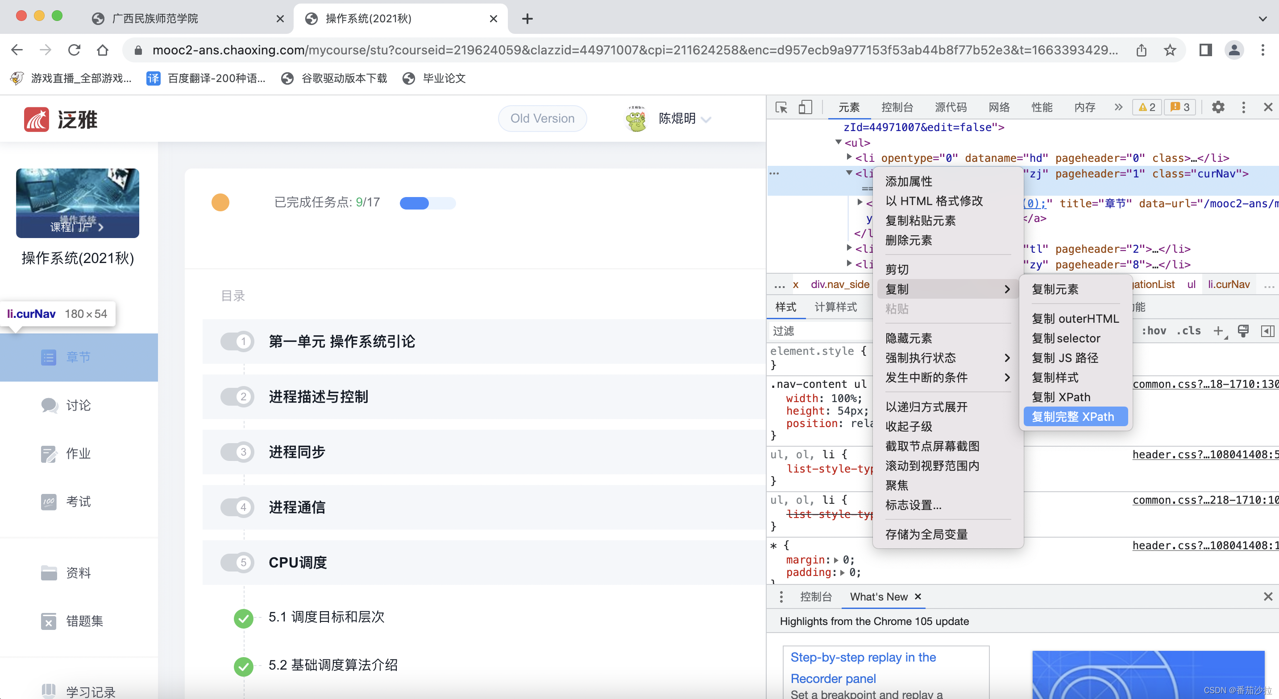The width and height of the screenshot is (1279, 699).
Task: Switch to the 控制台 DevTools tab
Action: coord(897,107)
